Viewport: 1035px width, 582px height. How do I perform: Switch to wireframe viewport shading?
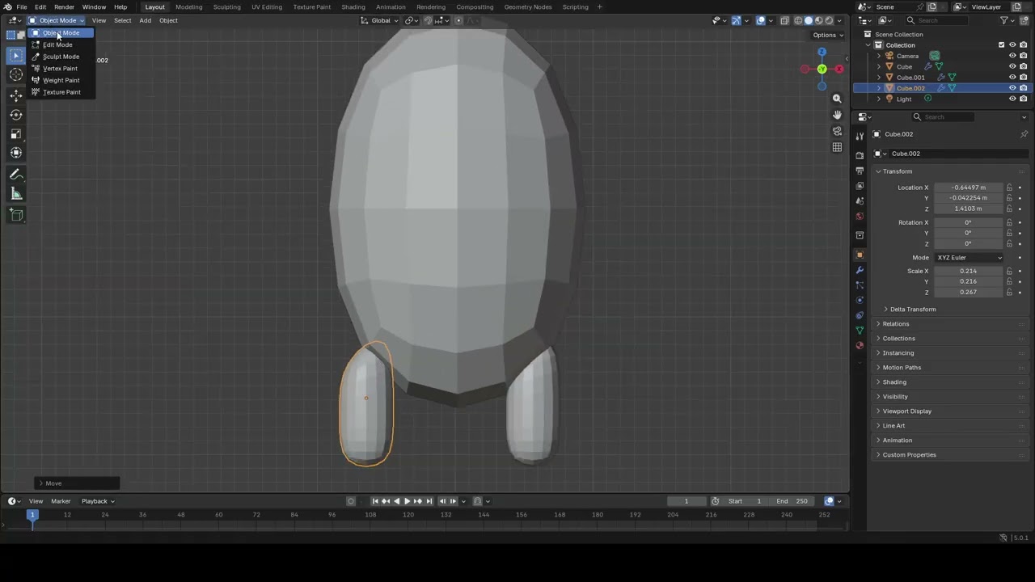point(798,20)
